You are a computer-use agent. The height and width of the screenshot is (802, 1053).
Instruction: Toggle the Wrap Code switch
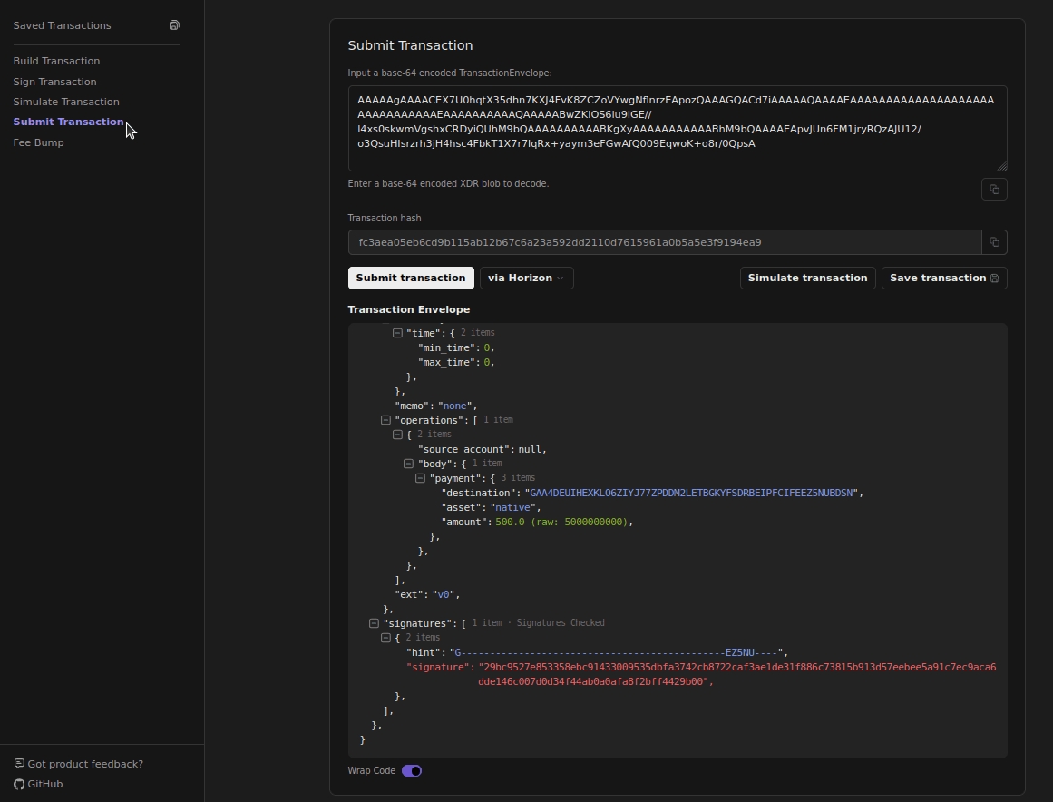[411, 771]
